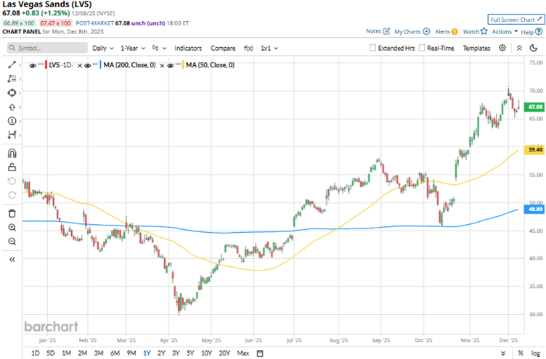The image size is (546, 359).
Task: Open the Indicators menu
Action: tap(188, 48)
